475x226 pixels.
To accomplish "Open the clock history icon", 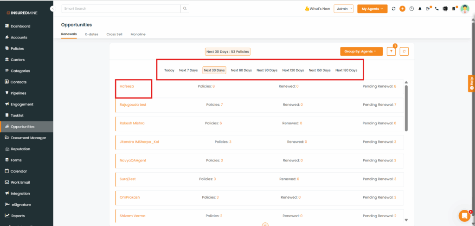I will point(411,9).
